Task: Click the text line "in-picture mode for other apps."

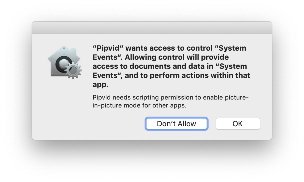Action: click(139, 106)
